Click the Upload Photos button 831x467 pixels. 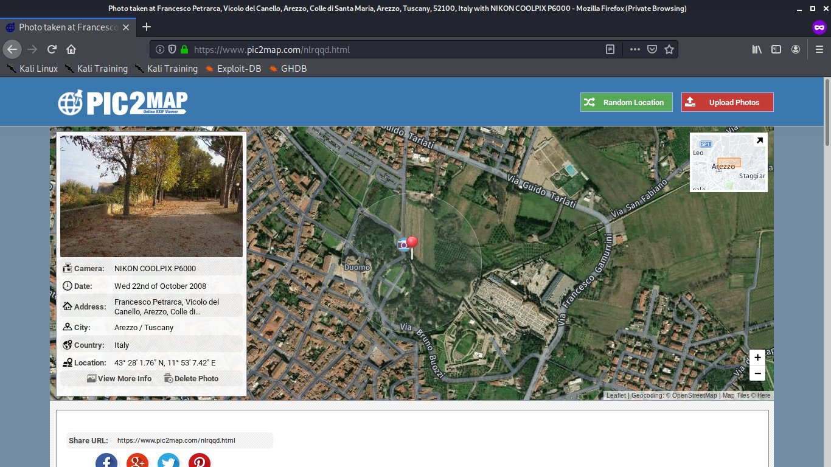pyautogui.click(x=727, y=102)
